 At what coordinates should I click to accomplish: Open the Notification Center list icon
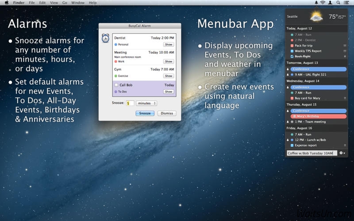click(x=346, y=3)
